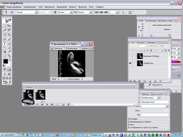The width and height of the screenshot is (183, 137).
Task: Open the Редактирование menu
Action: coord(14,7)
